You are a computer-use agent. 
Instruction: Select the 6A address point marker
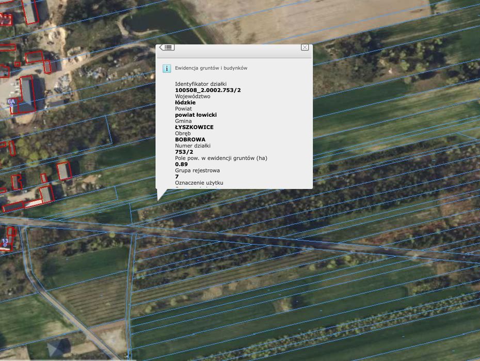click(x=11, y=102)
